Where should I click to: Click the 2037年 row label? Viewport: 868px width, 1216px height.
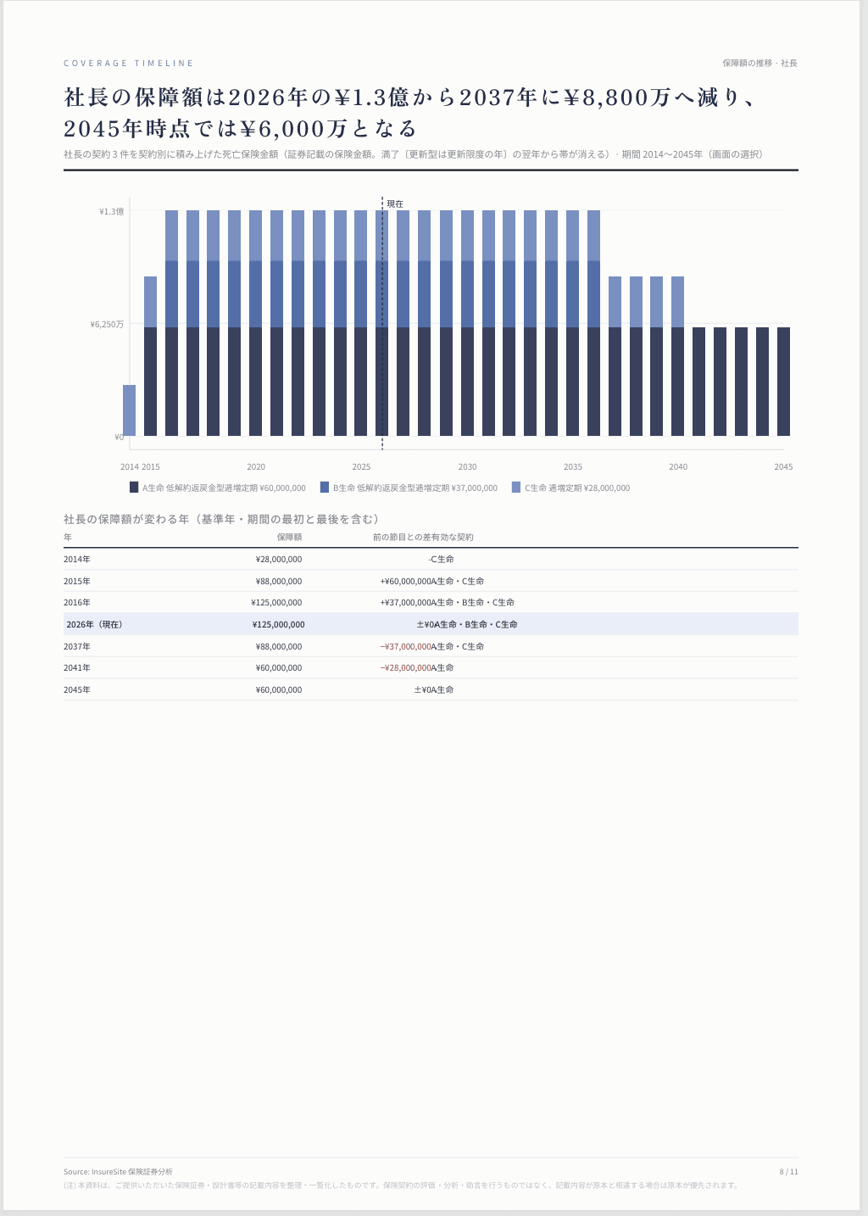click(x=77, y=647)
